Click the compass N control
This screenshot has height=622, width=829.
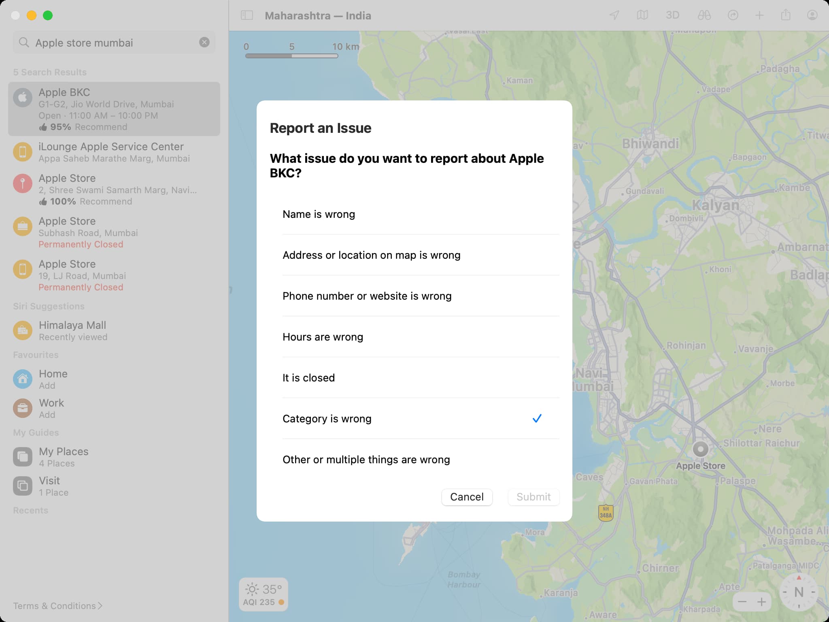(799, 592)
